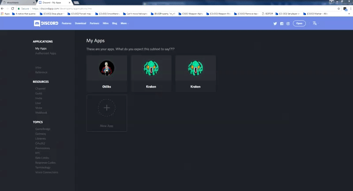
Task: Open the '[CSGO] Marker' bookmark
Action: pyautogui.click(x=315, y=14)
